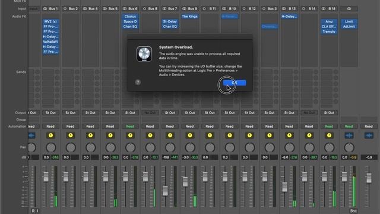Viewport: 380px width, 214px height.
Task: Toggle mono format icon next to B 14 input
Action: 303,9
